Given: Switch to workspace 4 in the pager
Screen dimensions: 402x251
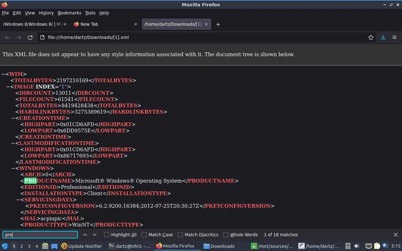Looking at the screenshot, I should click(x=36, y=246).
